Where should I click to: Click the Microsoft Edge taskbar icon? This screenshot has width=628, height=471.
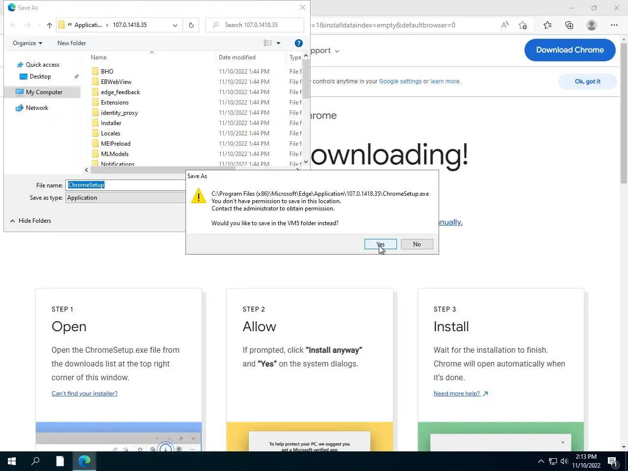coord(84,461)
